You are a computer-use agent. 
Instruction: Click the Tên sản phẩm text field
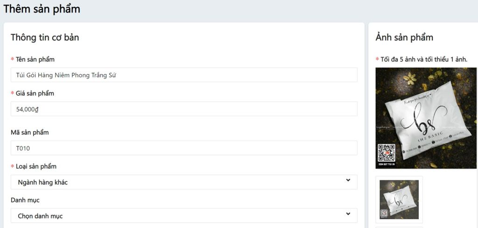click(184, 75)
